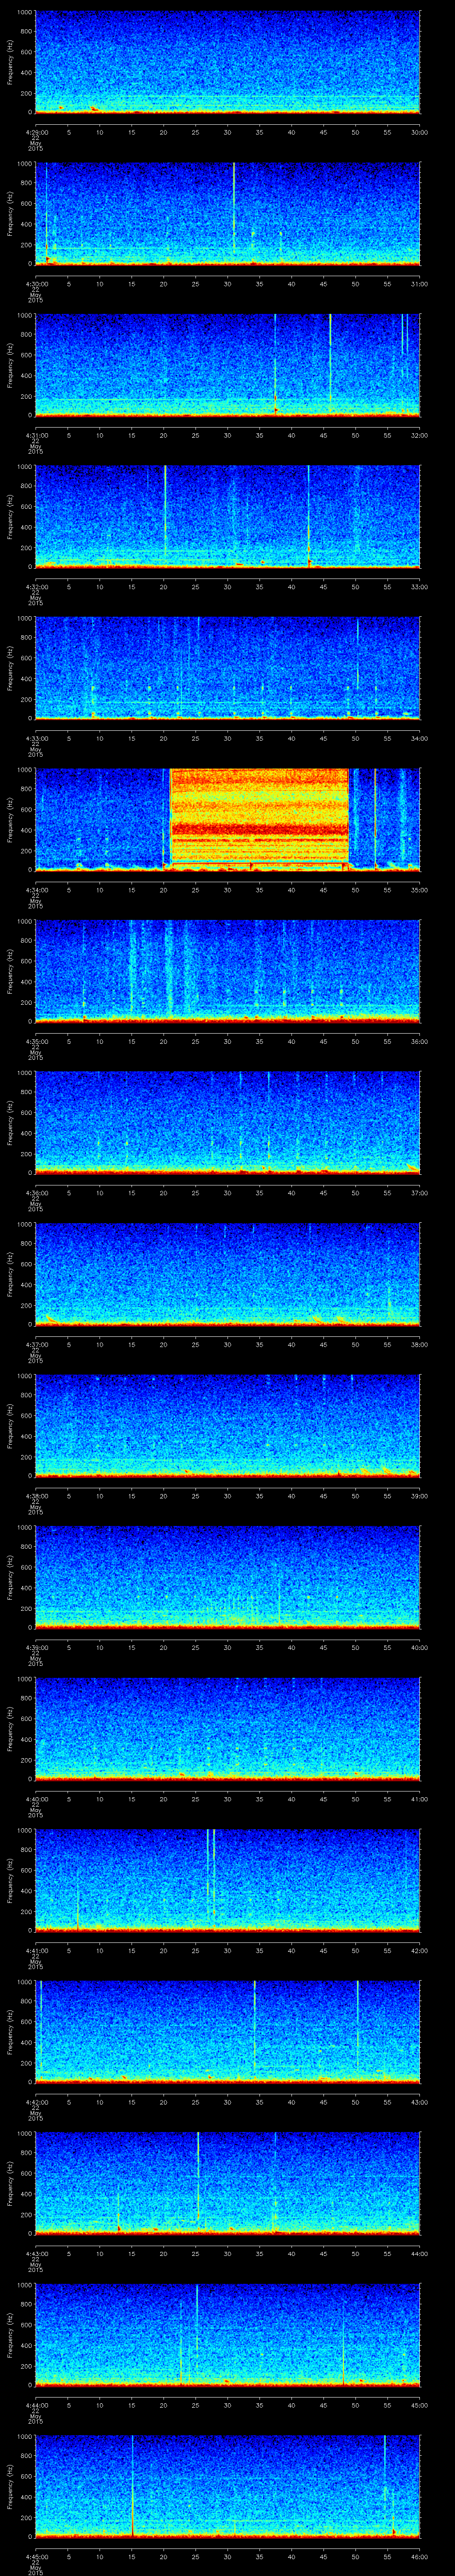Select the spectrogram panel starting at 4:33:00
Viewport: 455px width, 2576px height.
228,668
